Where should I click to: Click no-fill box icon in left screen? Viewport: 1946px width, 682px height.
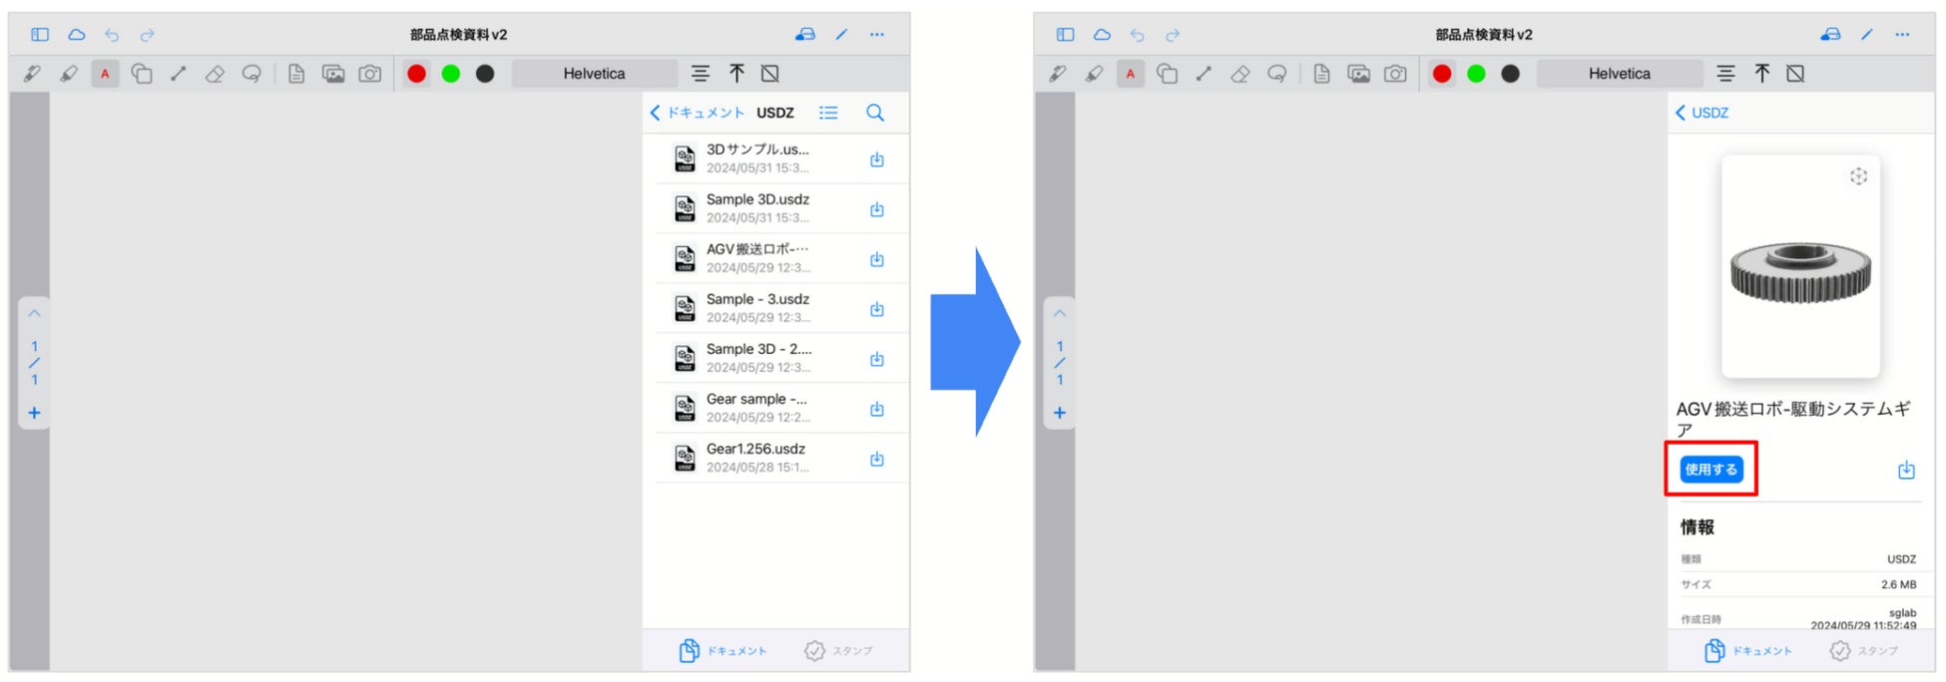pos(770,74)
